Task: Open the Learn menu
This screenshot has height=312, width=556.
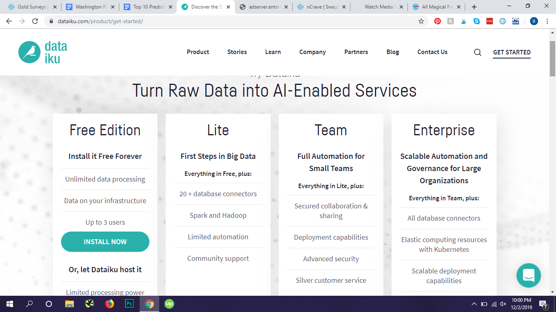Action: coord(273,52)
